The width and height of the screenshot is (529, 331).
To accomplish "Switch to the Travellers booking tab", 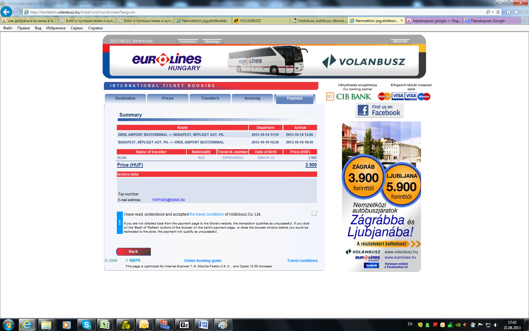I will (210, 98).
